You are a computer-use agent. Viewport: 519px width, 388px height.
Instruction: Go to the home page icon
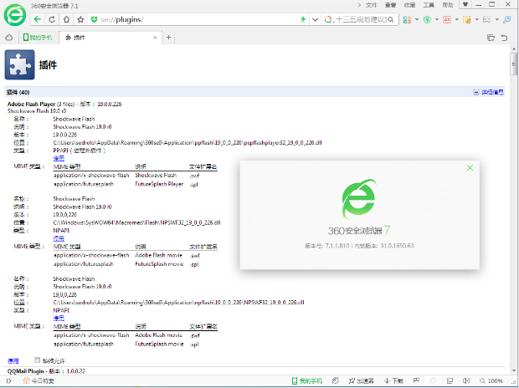(66, 19)
